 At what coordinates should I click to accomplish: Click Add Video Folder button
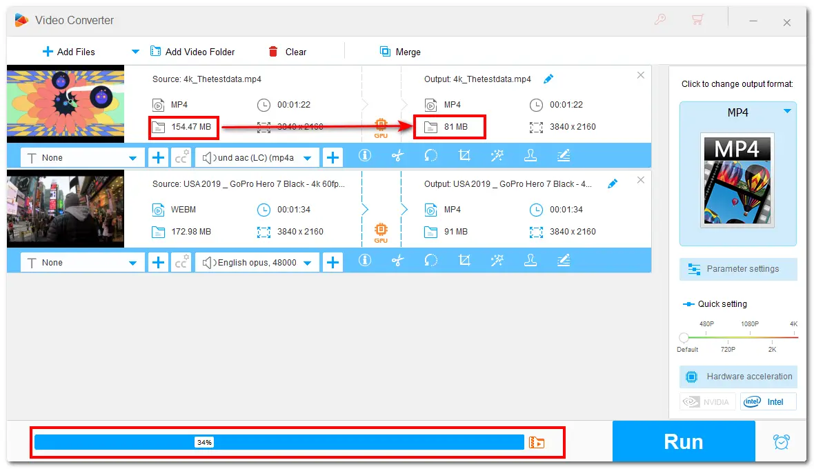192,52
